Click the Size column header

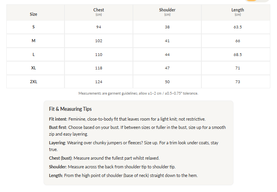click(34, 14)
